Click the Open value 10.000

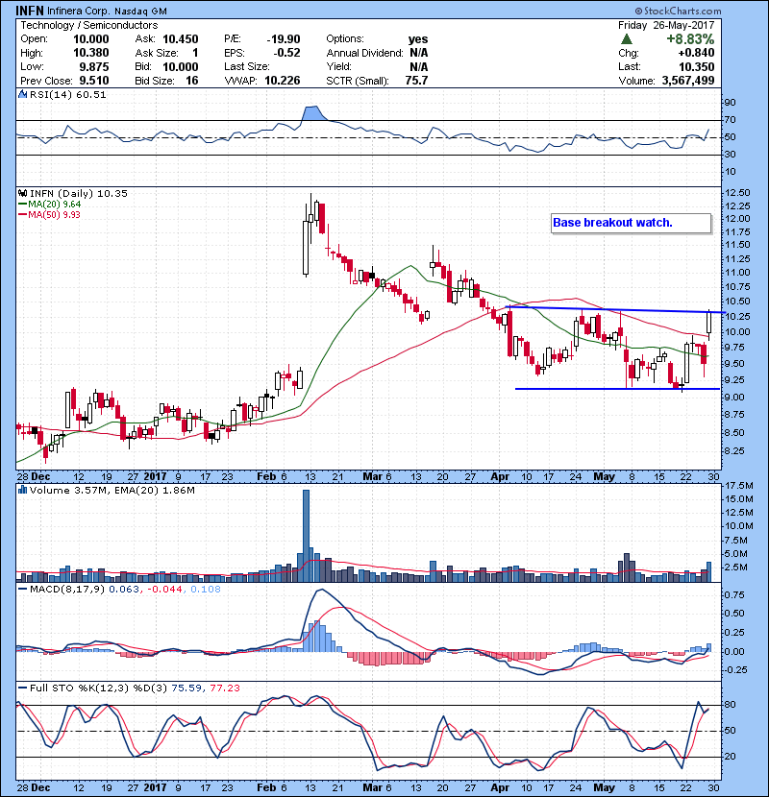click(91, 39)
